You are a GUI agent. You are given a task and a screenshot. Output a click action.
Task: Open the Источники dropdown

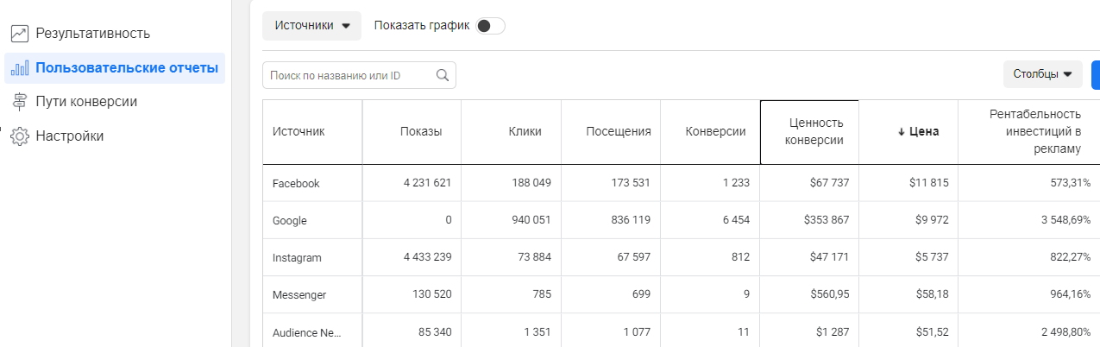point(311,26)
